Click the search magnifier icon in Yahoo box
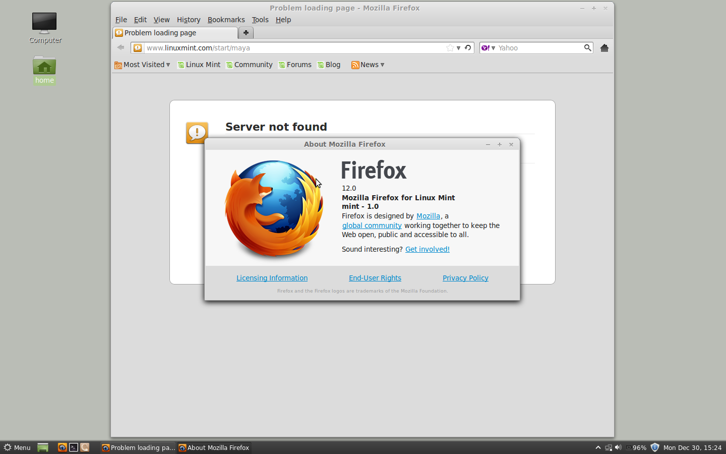 [x=587, y=48]
